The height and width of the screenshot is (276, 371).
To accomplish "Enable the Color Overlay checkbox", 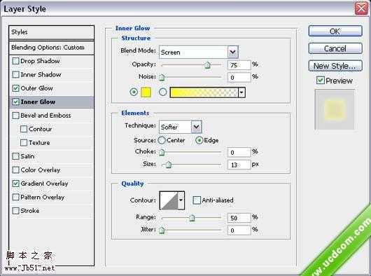I will 15,170.
